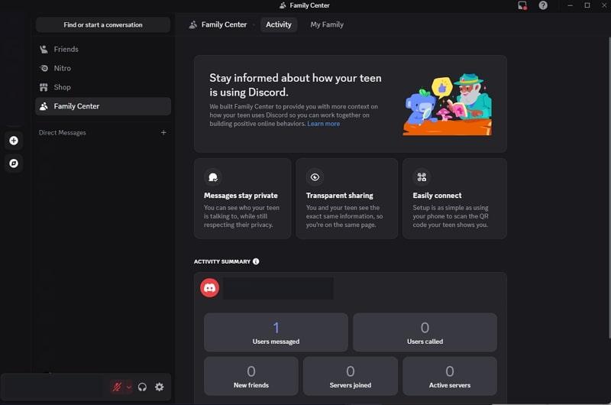The height and width of the screenshot is (405, 611).
Task: Click the Messages stay private chat icon
Action: pyautogui.click(x=213, y=177)
